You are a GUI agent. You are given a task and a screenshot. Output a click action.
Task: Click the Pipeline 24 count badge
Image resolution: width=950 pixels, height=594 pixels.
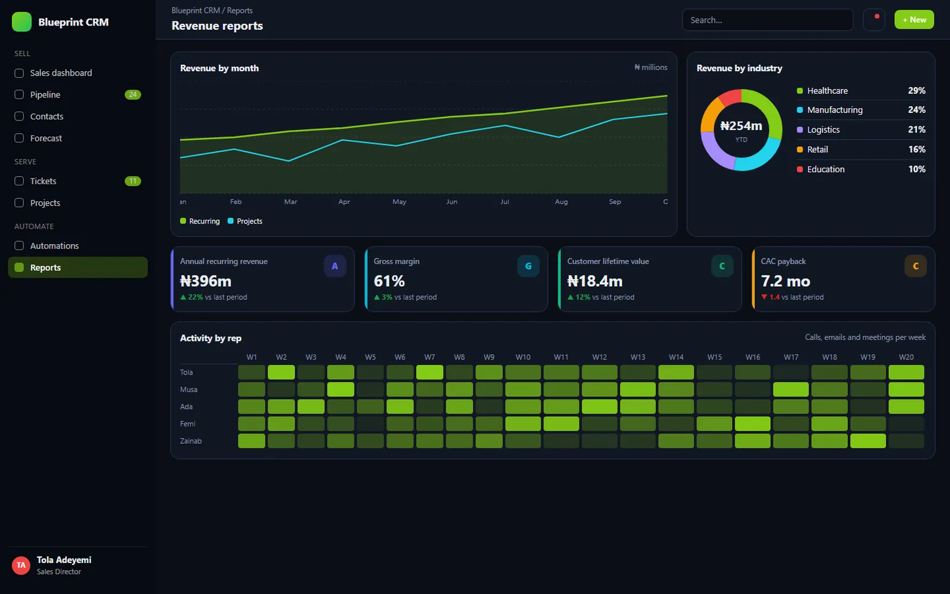[133, 94]
